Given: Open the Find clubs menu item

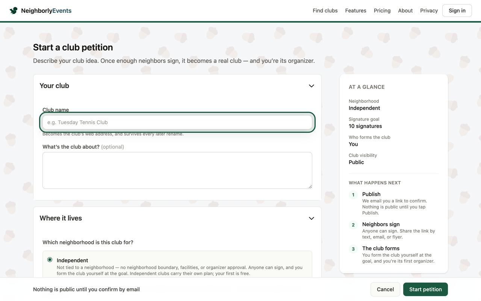Looking at the screenshot, I should (325, 11).
